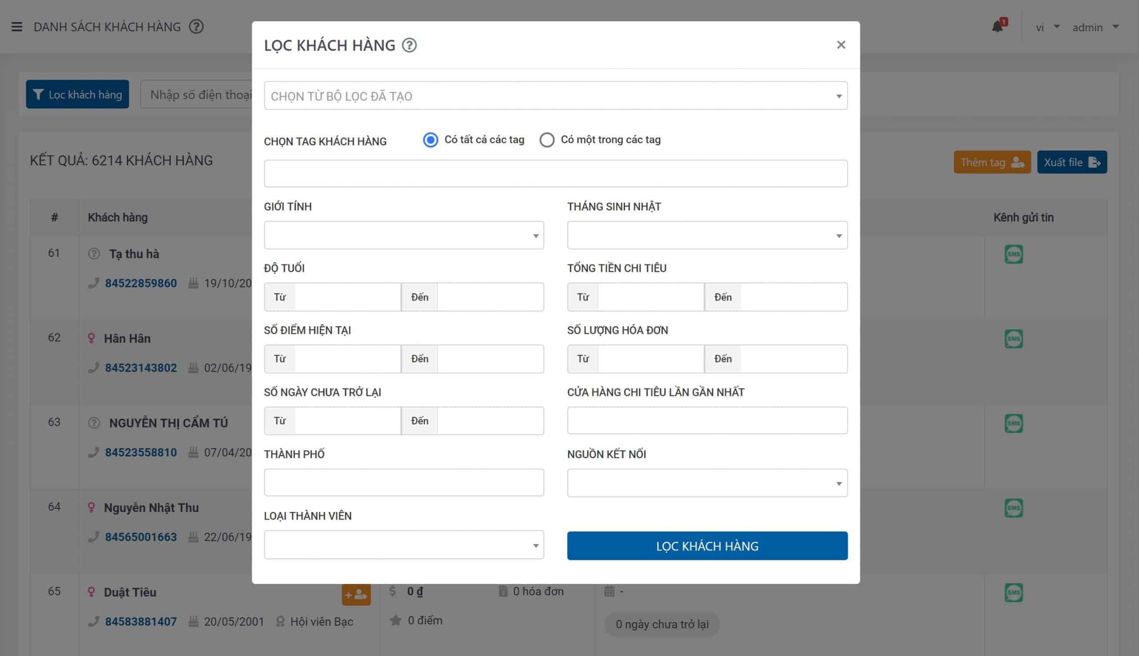Click female icon beside Duật Tiêu
Viewport: 1139px width, 656px height.
(91, 592)
